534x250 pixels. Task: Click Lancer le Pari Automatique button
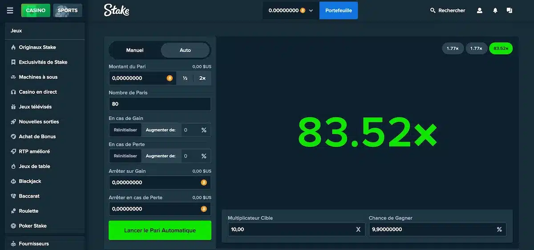(x=160, y=230)
